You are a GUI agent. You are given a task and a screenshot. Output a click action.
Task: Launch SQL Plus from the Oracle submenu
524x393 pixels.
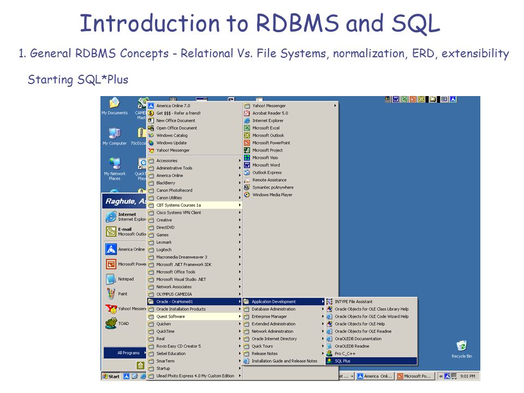[371, 361]
